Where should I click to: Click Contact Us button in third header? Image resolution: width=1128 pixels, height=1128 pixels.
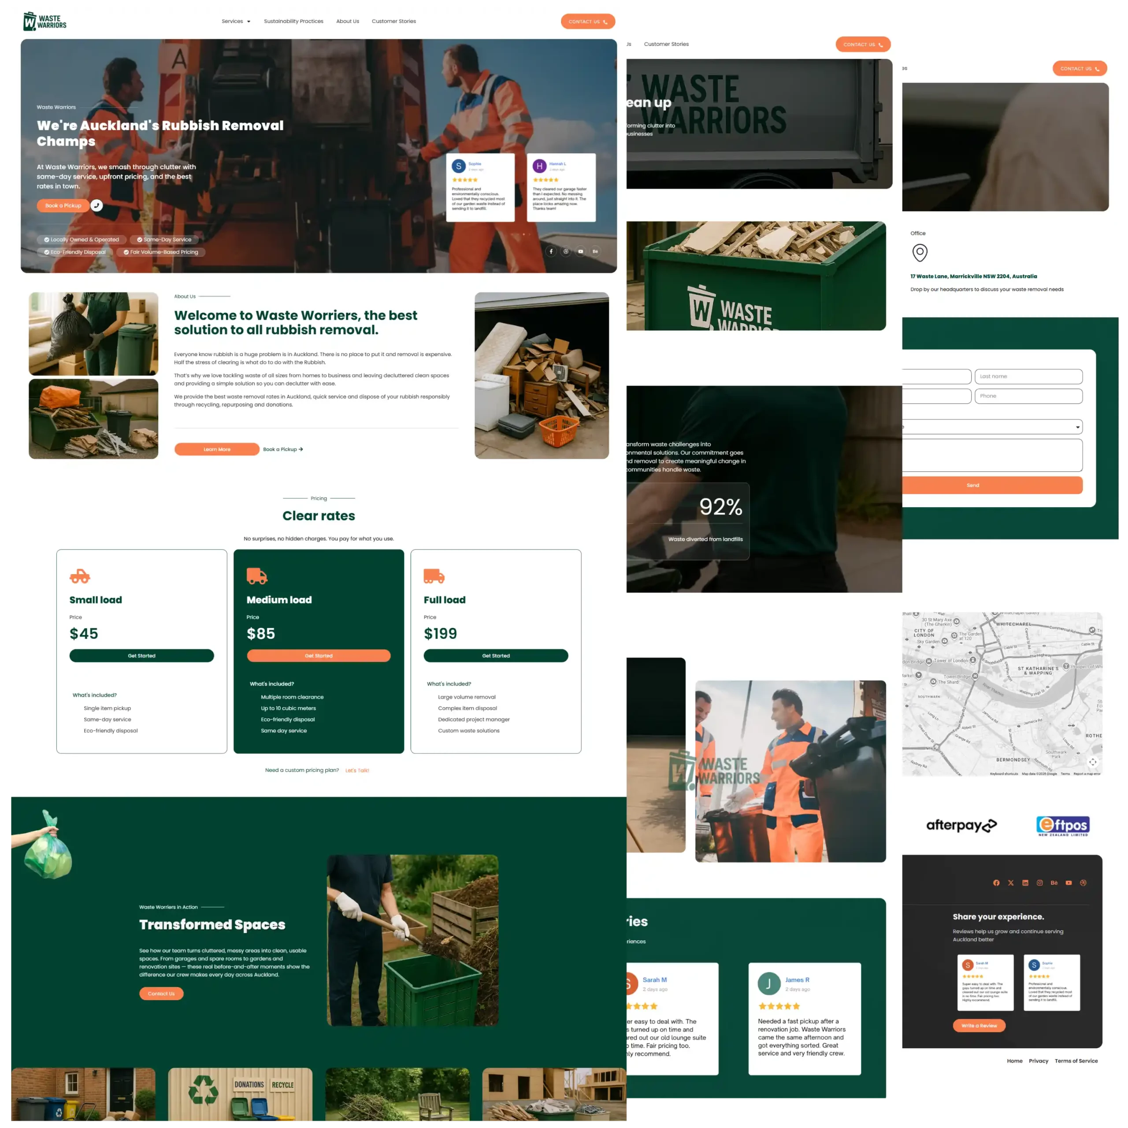1080,69
